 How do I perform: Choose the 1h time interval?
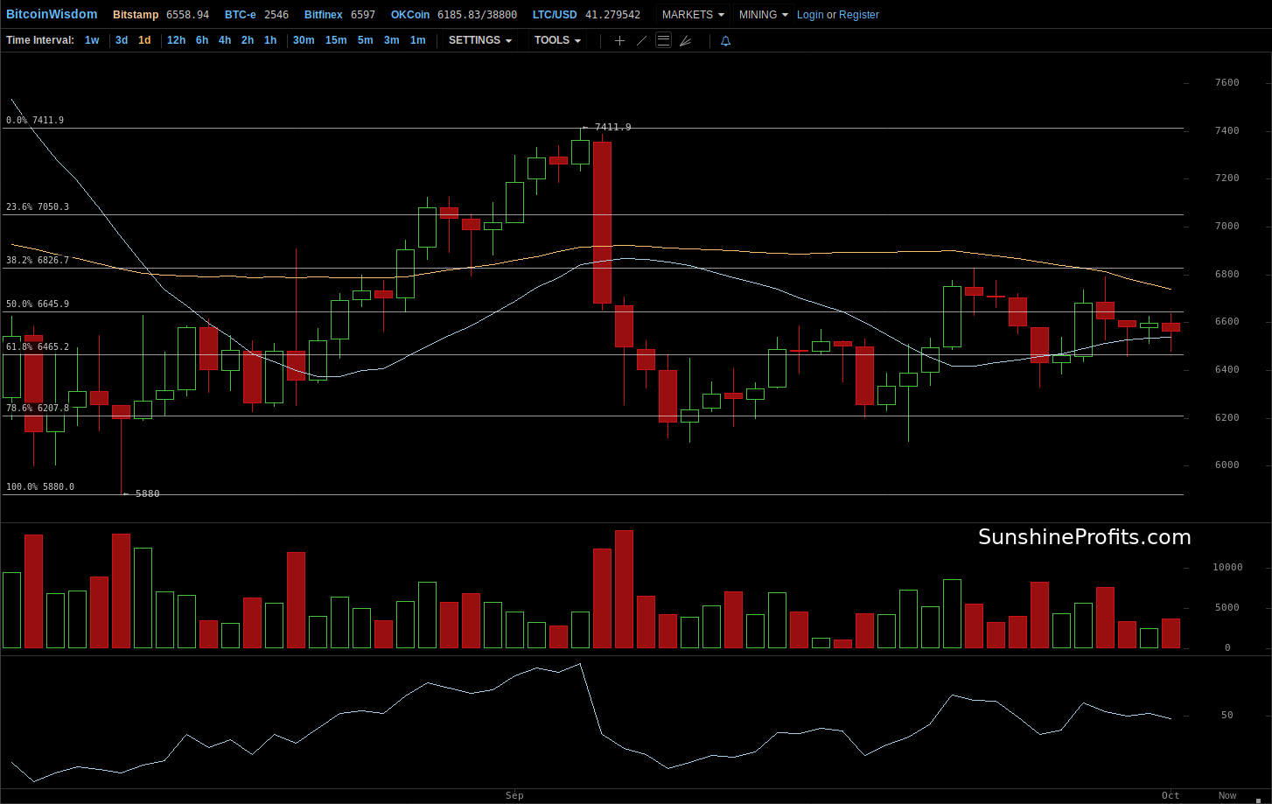coord(270,40)
